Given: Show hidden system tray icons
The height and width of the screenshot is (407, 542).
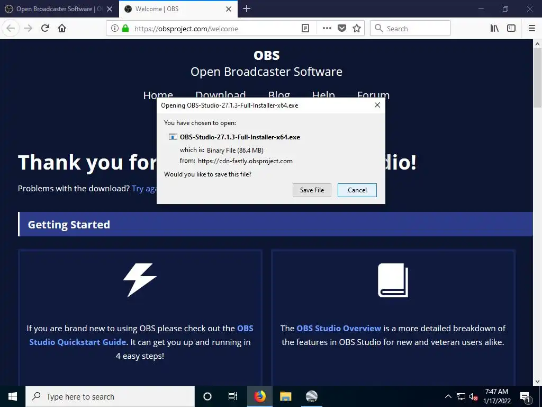Looking at the screenshot, I should pos(448,396).
